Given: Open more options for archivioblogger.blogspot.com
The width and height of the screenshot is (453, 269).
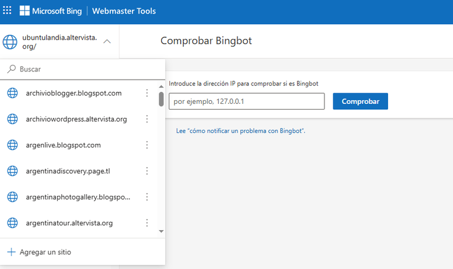Looking at the screenshot, I should (147, 93).
